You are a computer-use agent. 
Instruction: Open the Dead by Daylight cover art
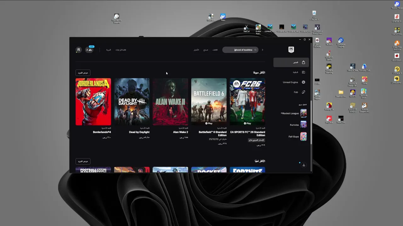click(132, 102)
